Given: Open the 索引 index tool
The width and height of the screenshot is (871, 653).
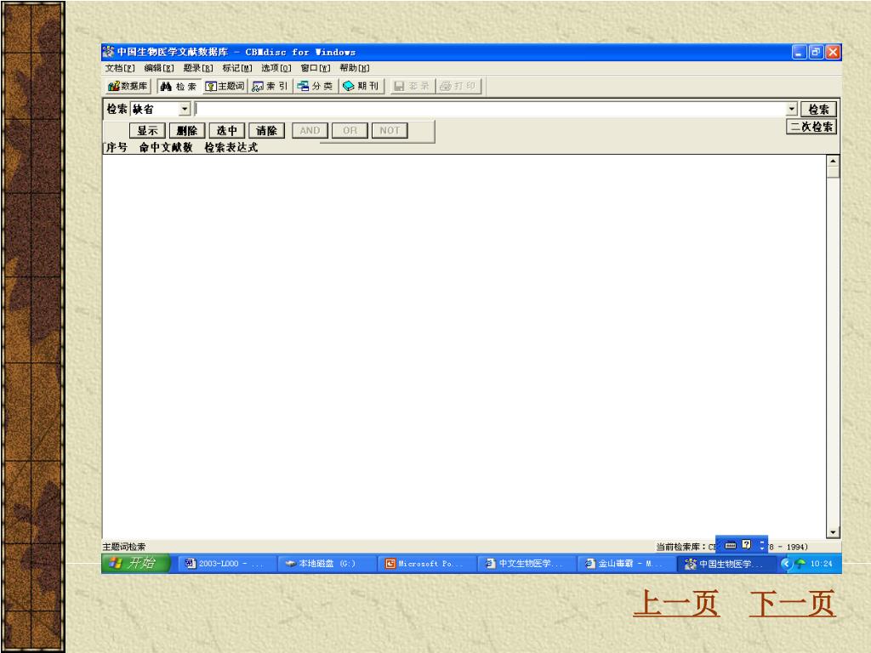Looking at the screenshot, I should 270,86.
